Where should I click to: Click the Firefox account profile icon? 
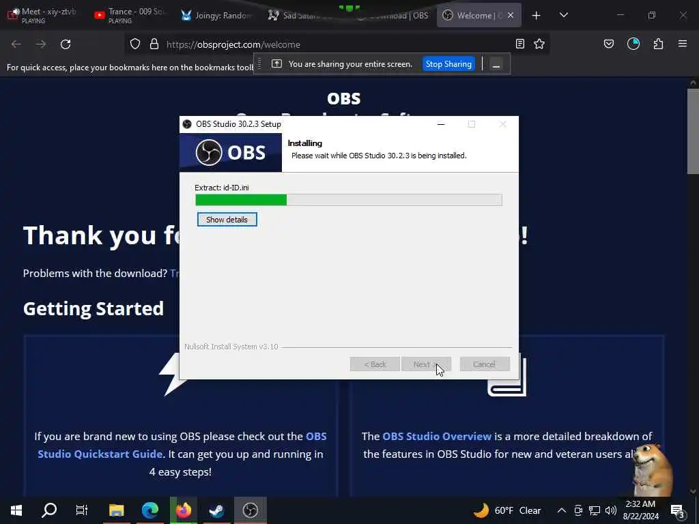click(x=633, y=44)
